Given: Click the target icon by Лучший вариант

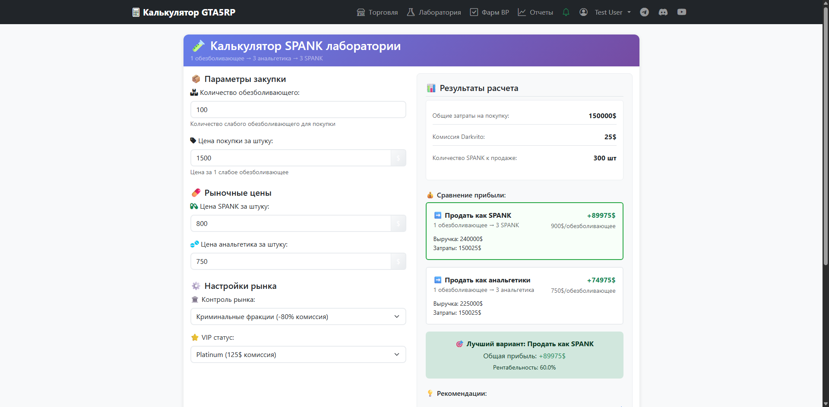Looking at the screenshot, I should 459,344.
